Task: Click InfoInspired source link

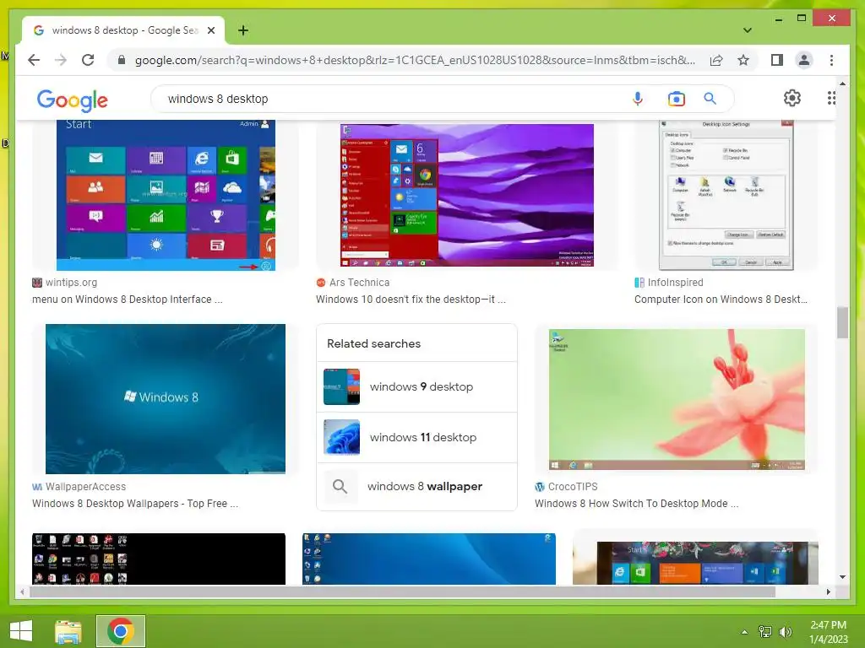Action: click(669, 282)
